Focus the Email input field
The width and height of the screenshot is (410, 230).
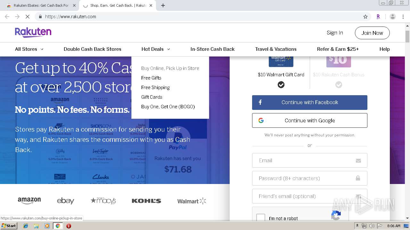309,160
